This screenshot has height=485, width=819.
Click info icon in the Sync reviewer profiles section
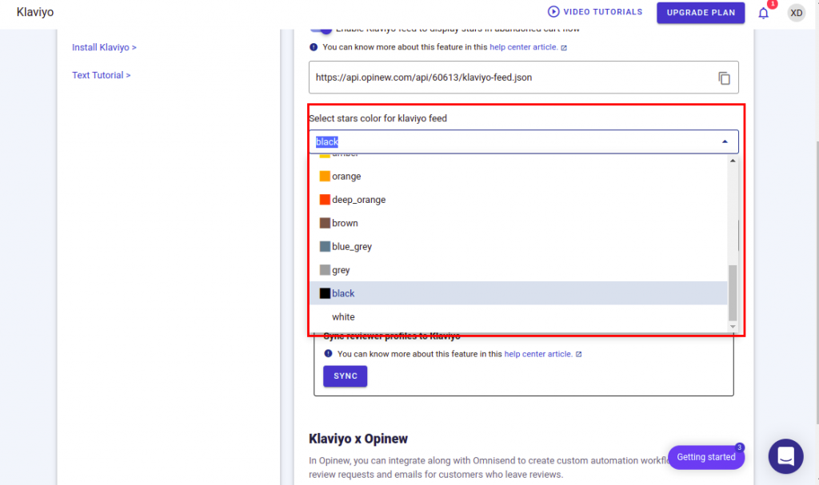(328, 353)
